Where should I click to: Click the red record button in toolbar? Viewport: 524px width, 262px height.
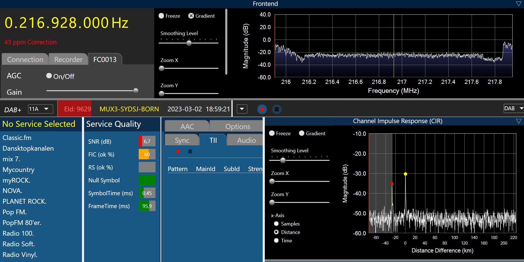[x=262, y=109]
